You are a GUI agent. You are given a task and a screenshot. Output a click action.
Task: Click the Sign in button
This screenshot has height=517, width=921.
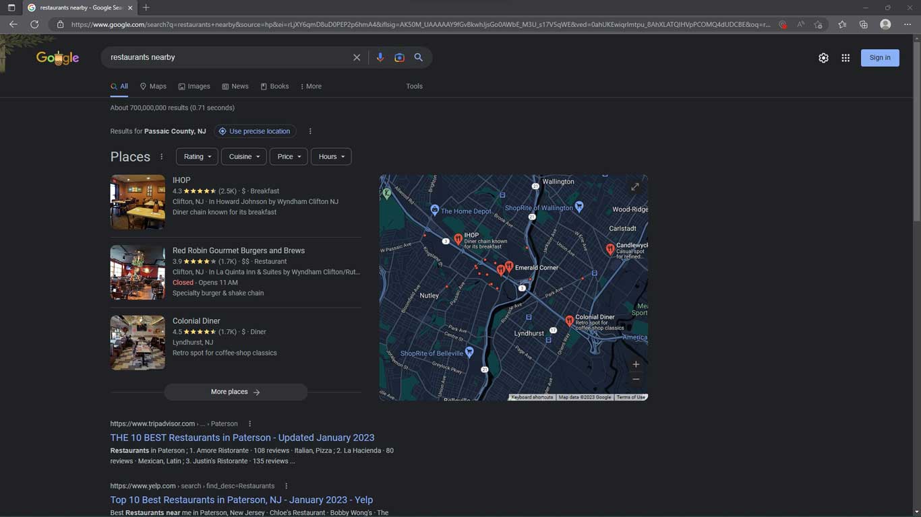click(x=880, y=58)
